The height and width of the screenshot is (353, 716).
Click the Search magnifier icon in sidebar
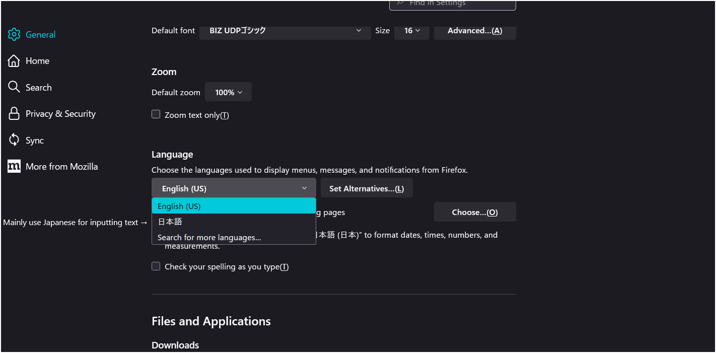pos(14,87)
